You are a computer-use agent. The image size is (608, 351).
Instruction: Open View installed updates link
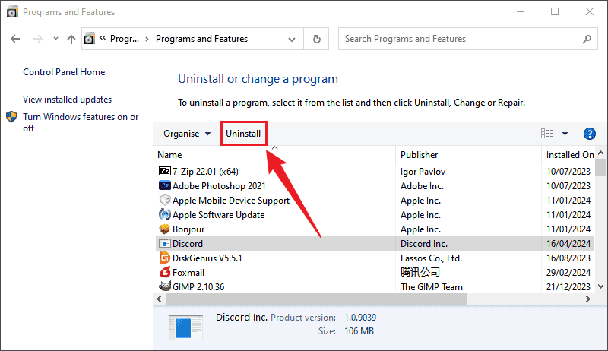[x=67, y=100]
